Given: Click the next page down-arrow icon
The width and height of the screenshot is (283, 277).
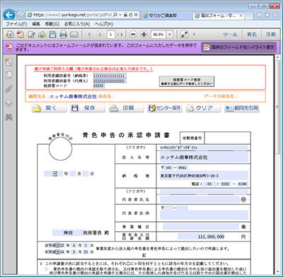Looking at the screenshot, I should pos(100,35).
